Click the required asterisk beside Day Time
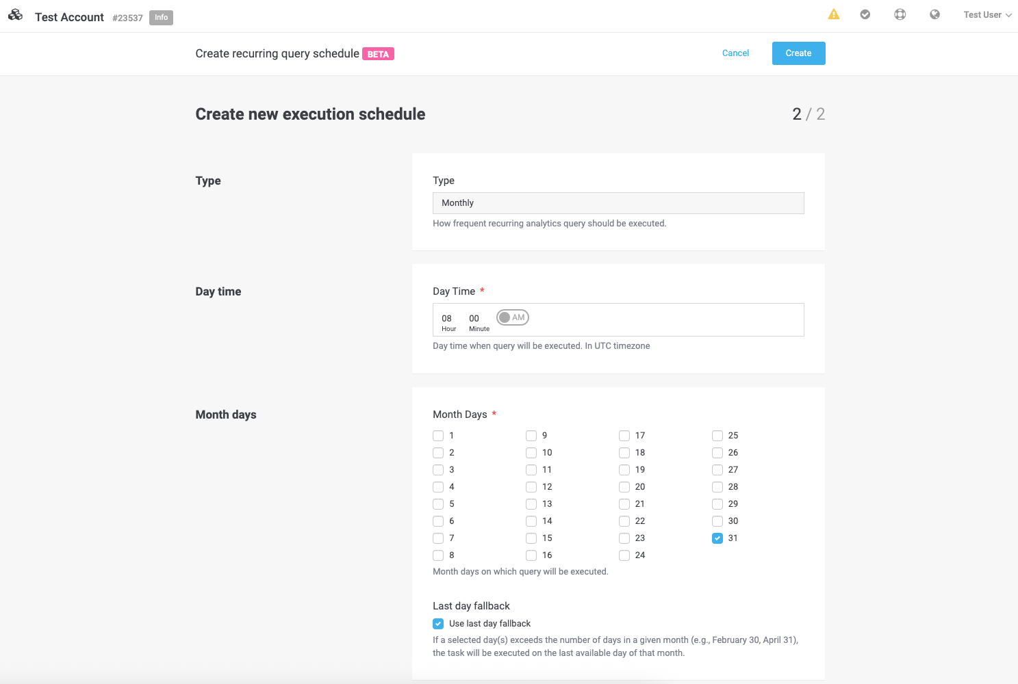 (x=482, y=290)
